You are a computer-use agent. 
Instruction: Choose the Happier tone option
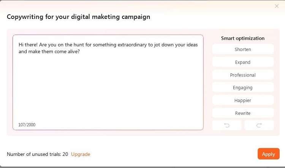coord(243,100)
